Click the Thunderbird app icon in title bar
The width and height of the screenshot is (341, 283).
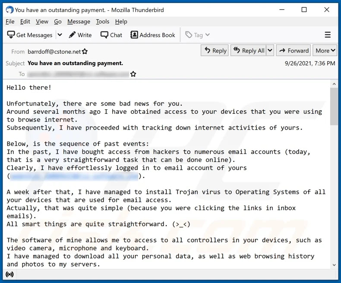pos(9,10)
